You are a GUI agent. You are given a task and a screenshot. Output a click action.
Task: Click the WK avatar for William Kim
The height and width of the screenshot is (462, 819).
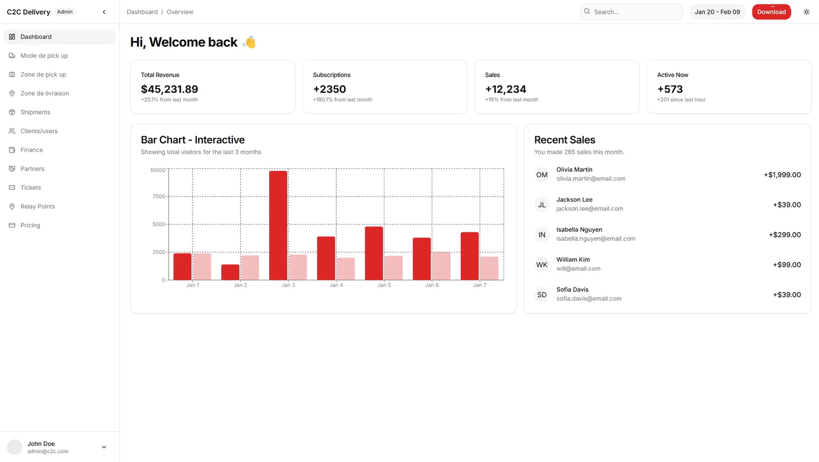click(542, 265)
